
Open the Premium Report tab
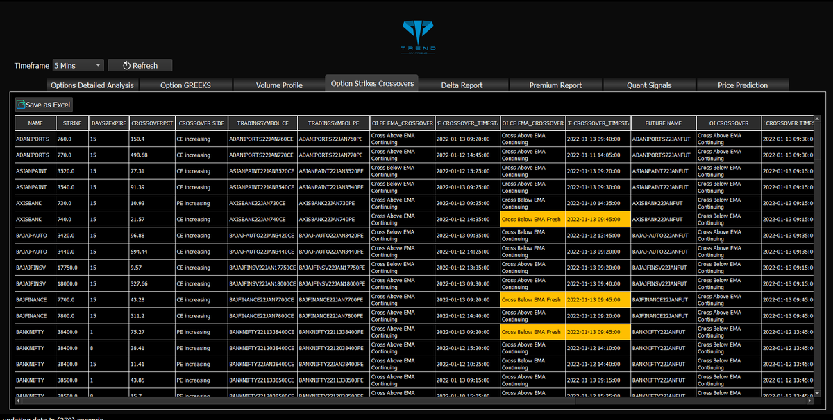555,85
